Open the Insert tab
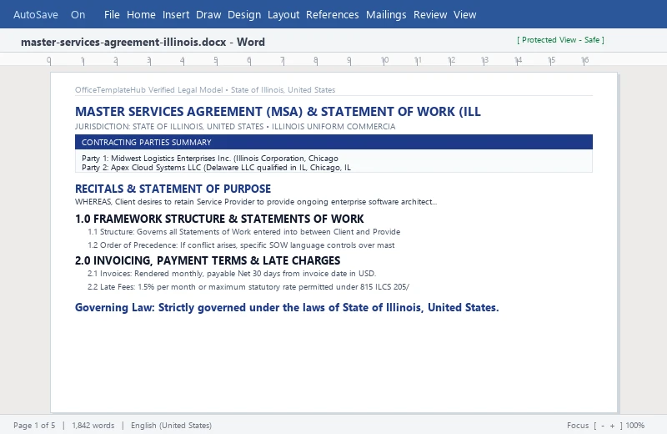The image size is (667, 434). click(x=176, y=14)
